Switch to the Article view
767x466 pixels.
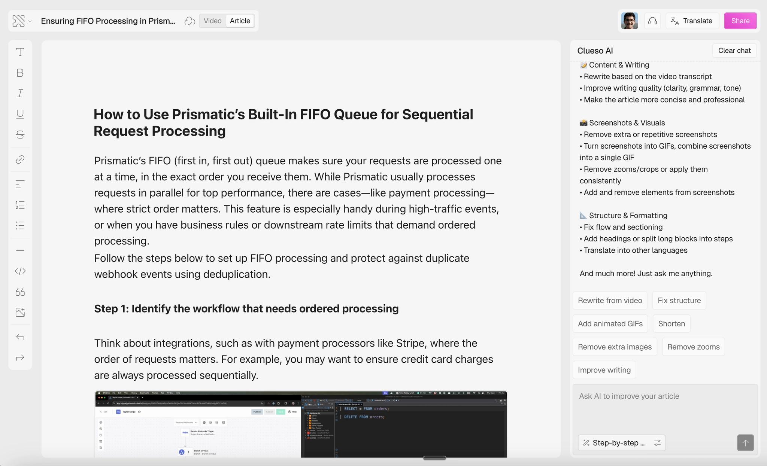pyautogui.click(x=240, y=21)
